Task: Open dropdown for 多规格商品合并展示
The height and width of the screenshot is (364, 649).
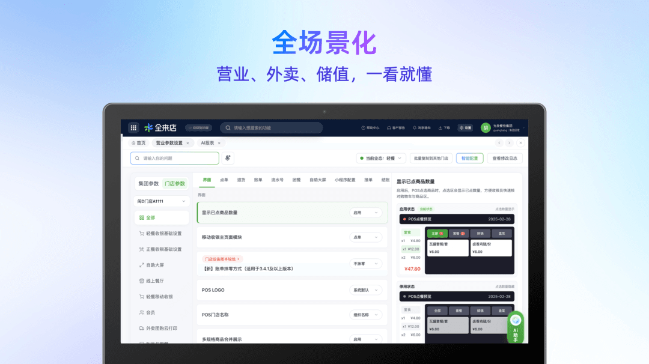Action: 365,339
